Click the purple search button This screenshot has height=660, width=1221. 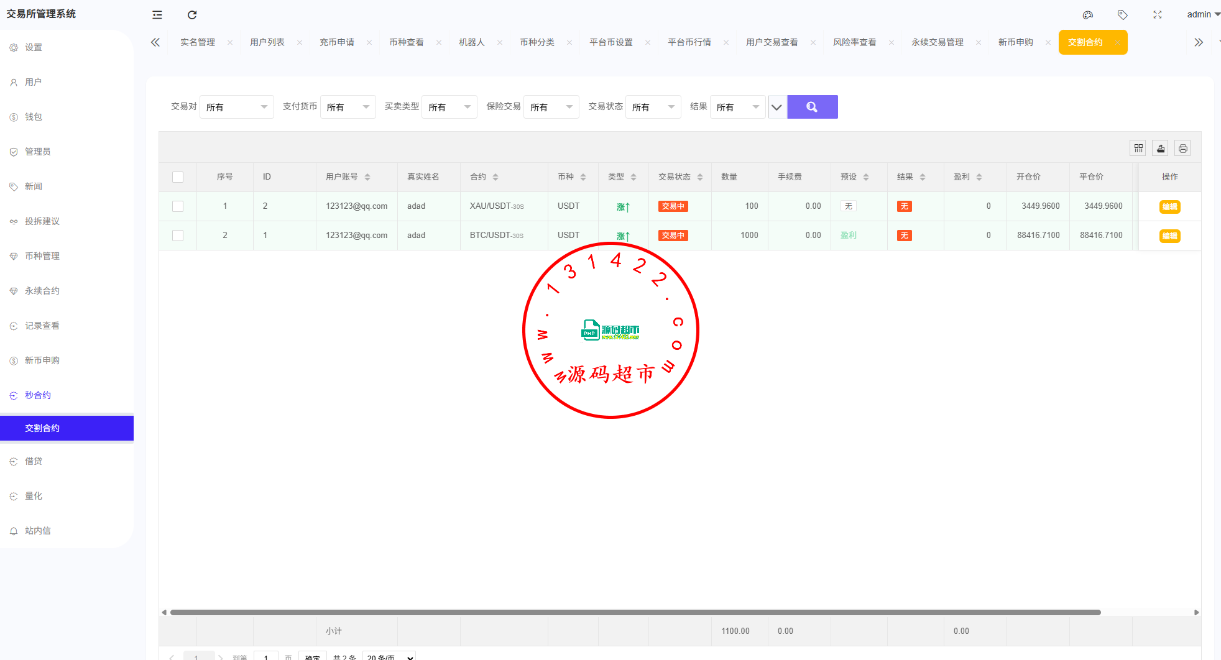pyautogui.click(x=812, y=107)
